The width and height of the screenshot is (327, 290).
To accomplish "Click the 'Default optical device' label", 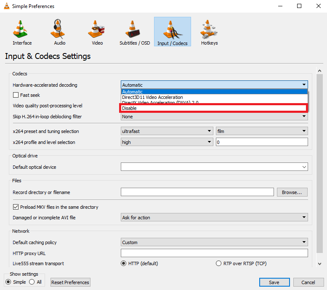I will click(x=35, y=167).
